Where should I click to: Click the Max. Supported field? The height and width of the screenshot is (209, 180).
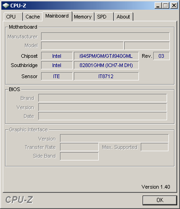155,147
